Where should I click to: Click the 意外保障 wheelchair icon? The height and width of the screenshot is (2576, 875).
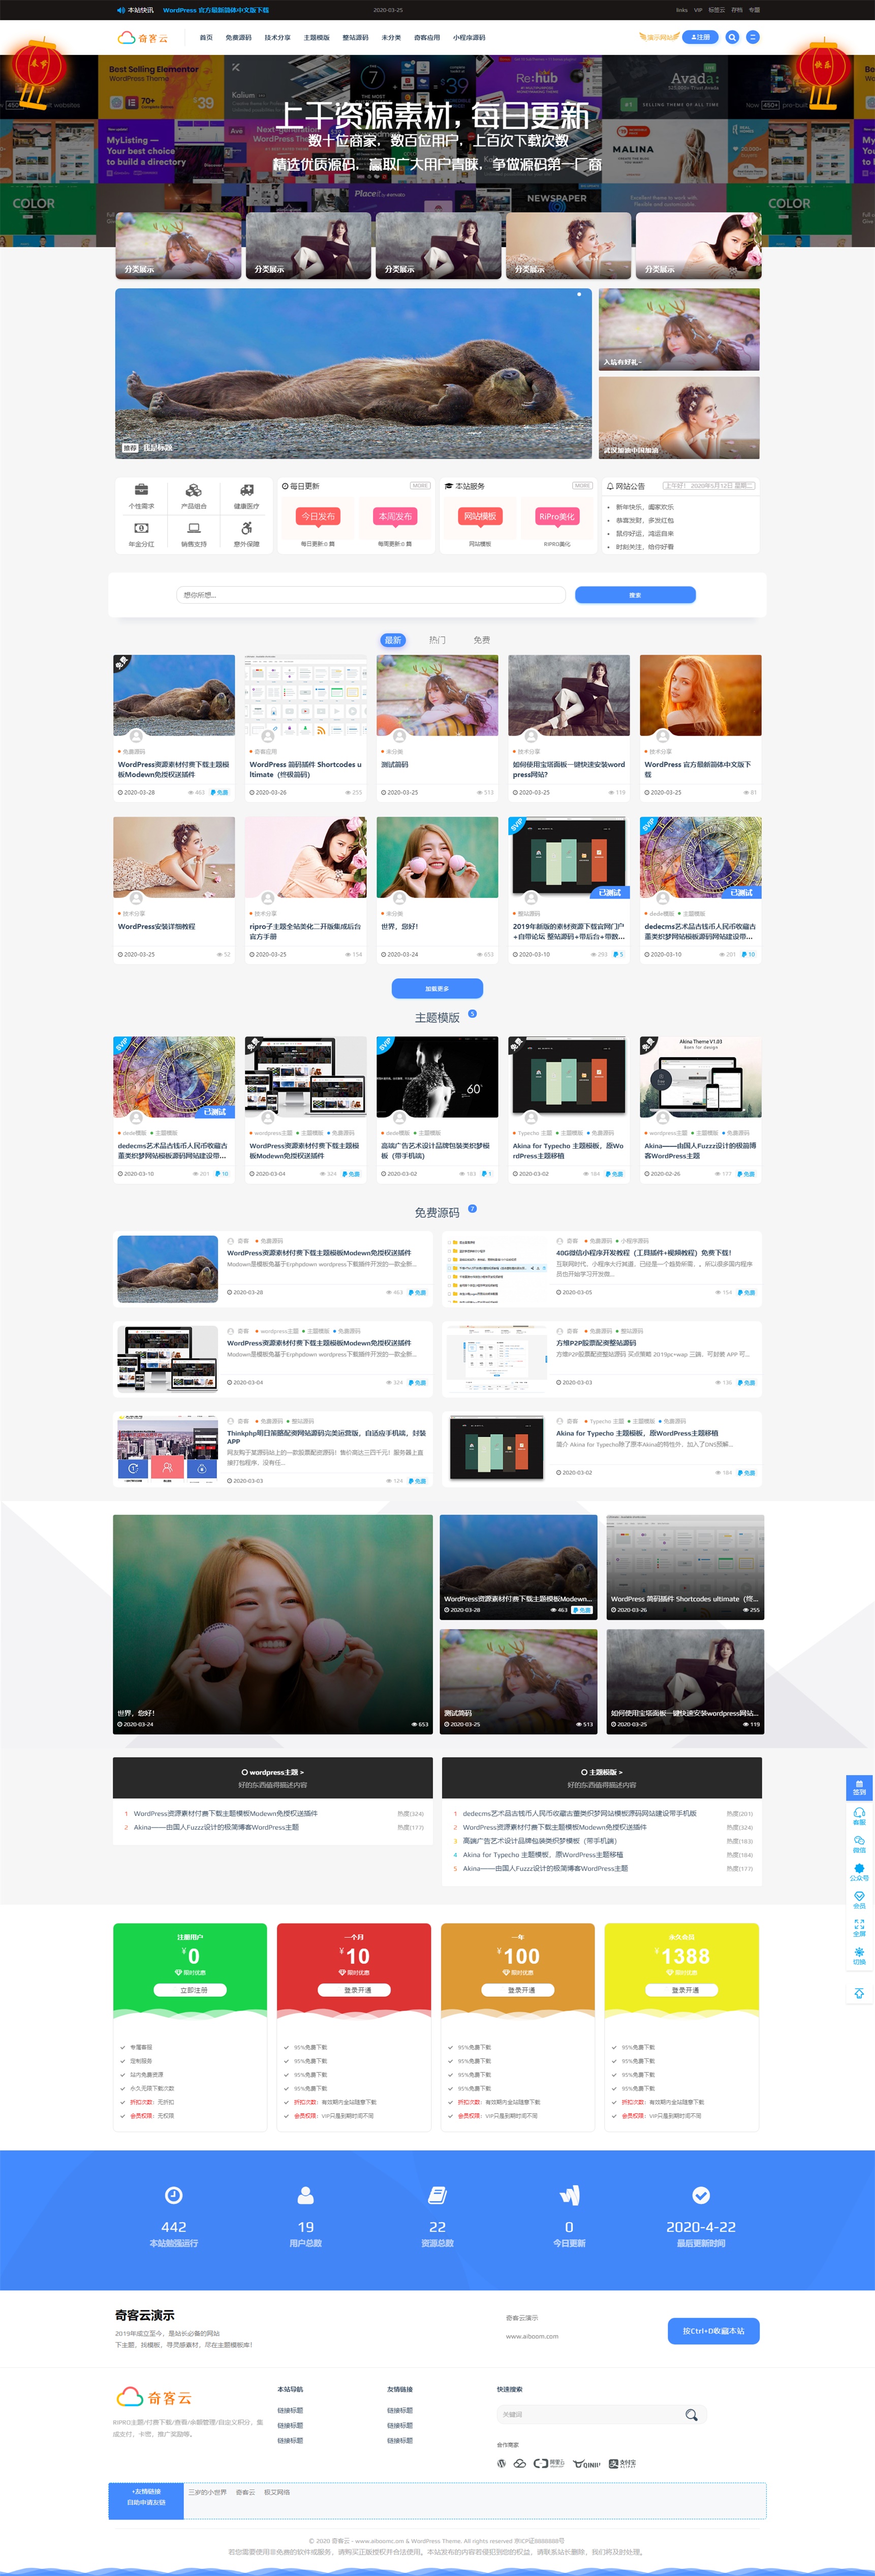point(246,528)
